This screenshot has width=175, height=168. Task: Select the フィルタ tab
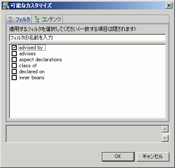(x=19, y=19)
